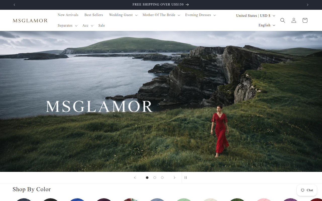
Task: Select third slideshow dot
Action: tap(162, 178)
